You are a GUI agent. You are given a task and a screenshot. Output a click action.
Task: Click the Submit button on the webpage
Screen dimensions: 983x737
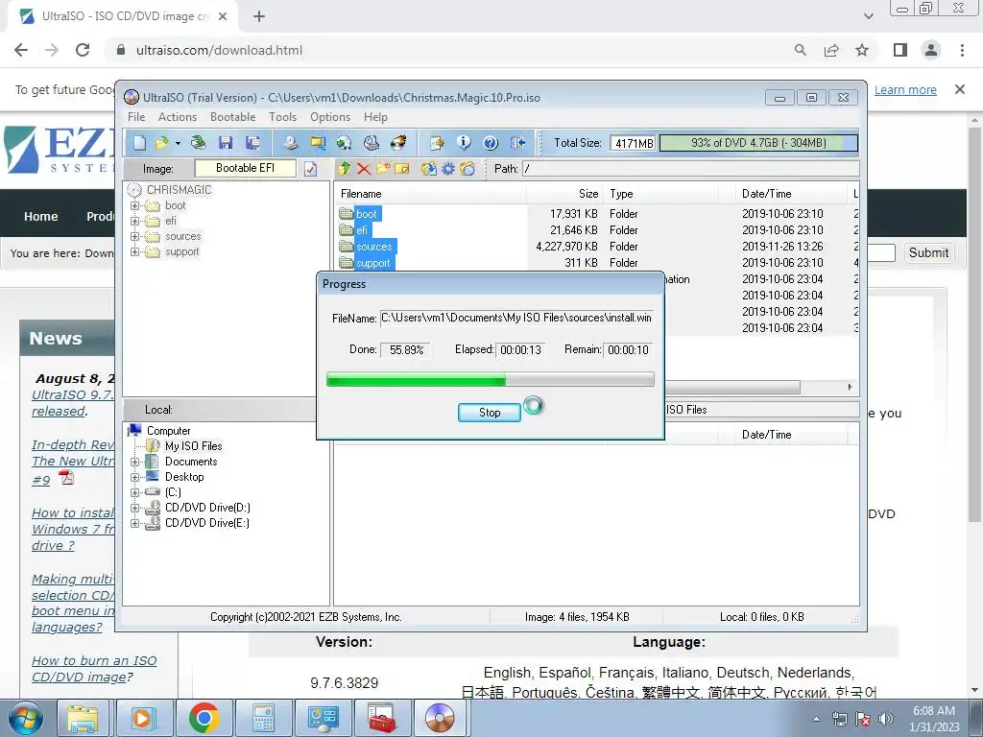(x=928, y=252)
